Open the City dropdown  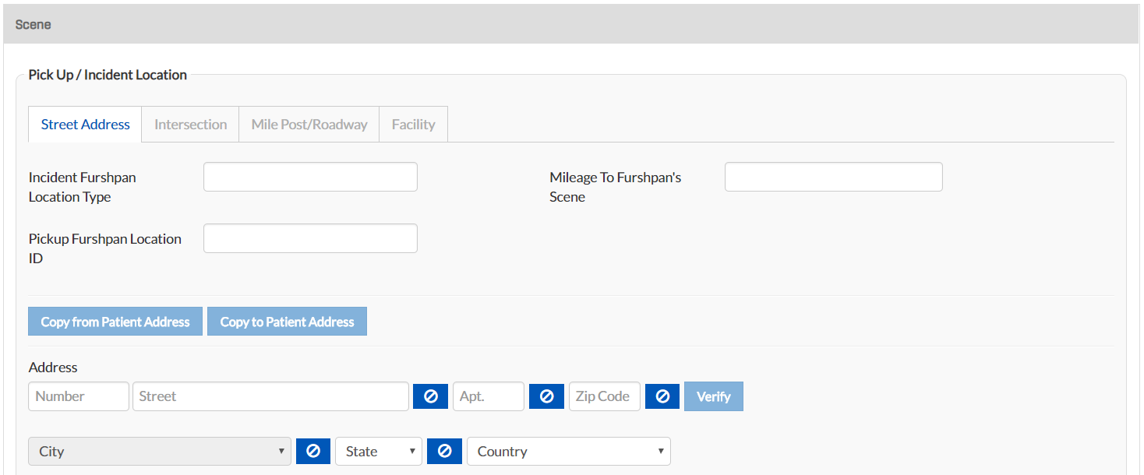[x=159, y=451]
